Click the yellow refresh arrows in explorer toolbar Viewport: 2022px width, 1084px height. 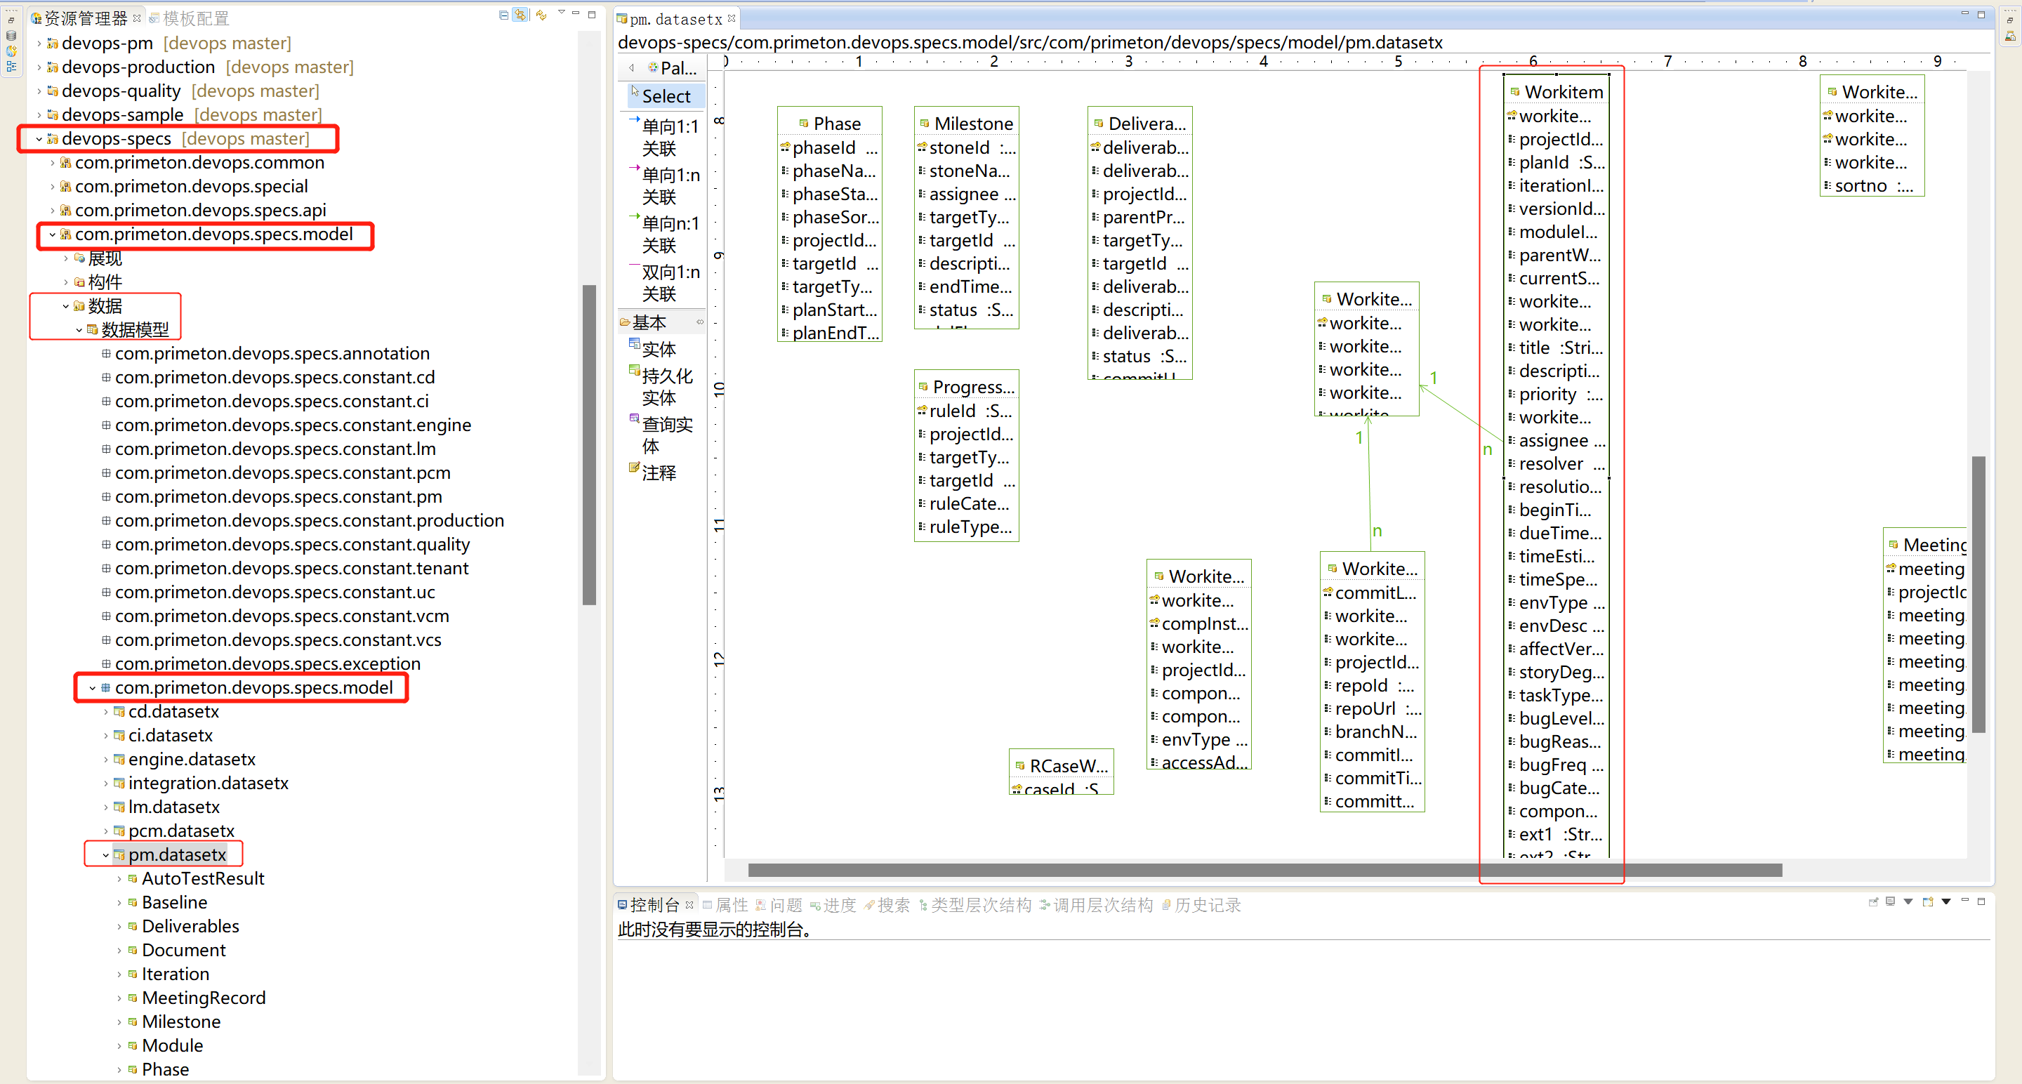pyautogui.click(x=541, y=15)
